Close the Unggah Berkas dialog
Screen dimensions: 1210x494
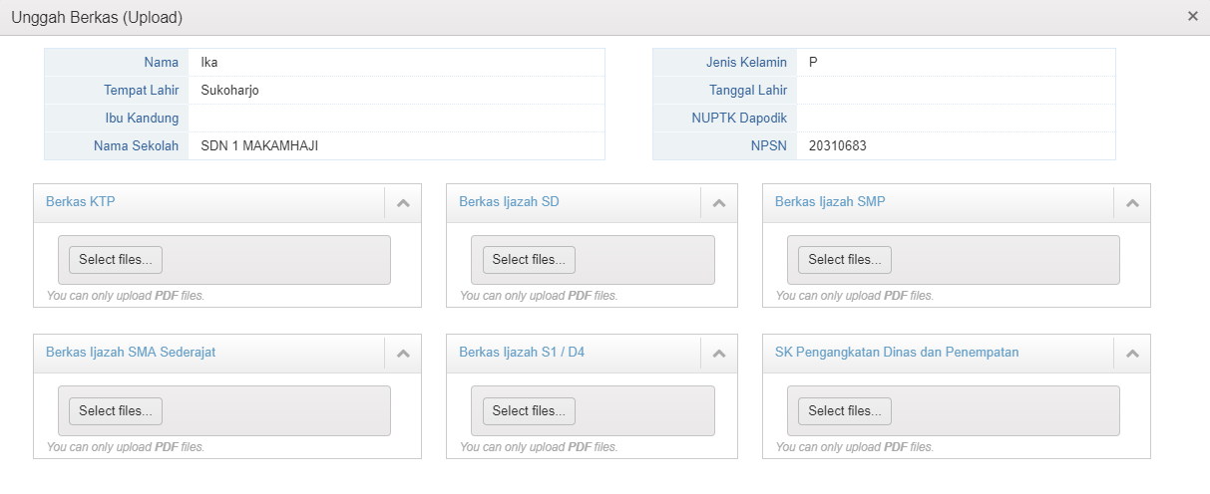pos(1193,16)
